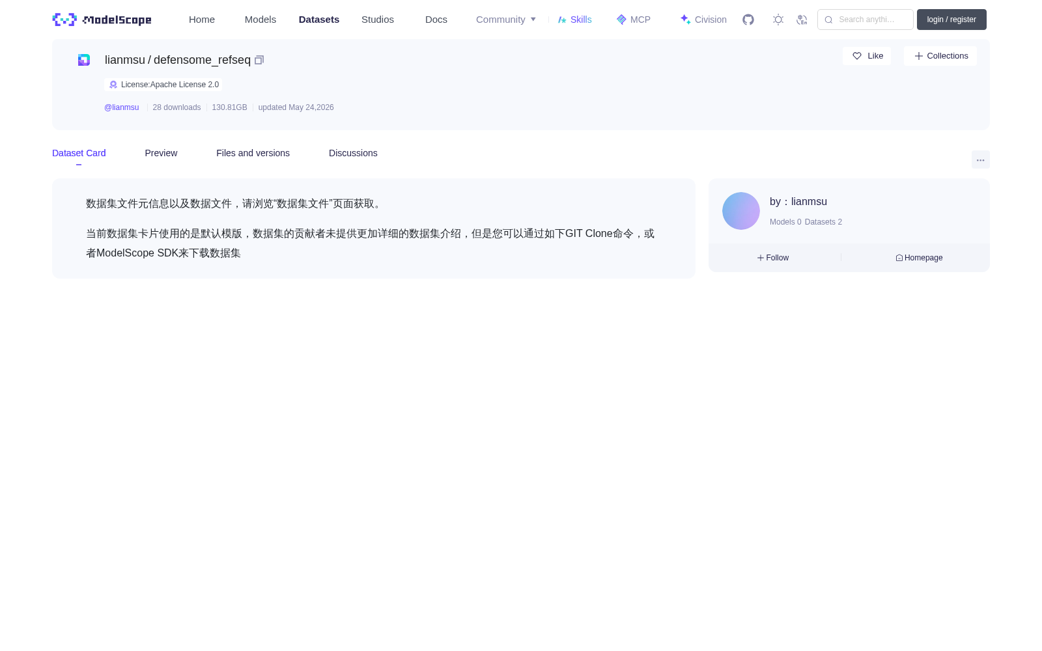Select the Dataset Card tab
Viewport: 1042px width, 651px height.
[79, 153]
